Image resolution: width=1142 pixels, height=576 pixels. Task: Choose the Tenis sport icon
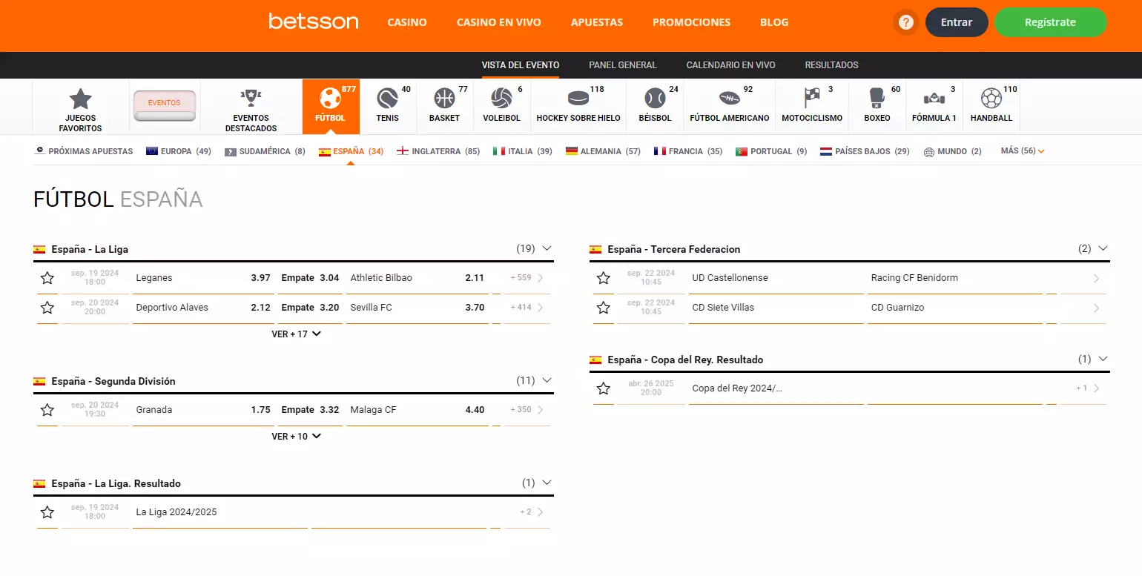387,98
